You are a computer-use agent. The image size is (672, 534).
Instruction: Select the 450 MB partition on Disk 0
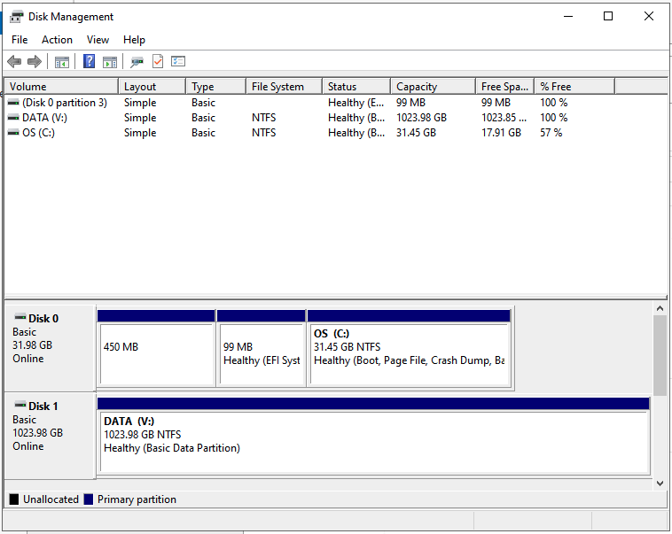[156, 353]
